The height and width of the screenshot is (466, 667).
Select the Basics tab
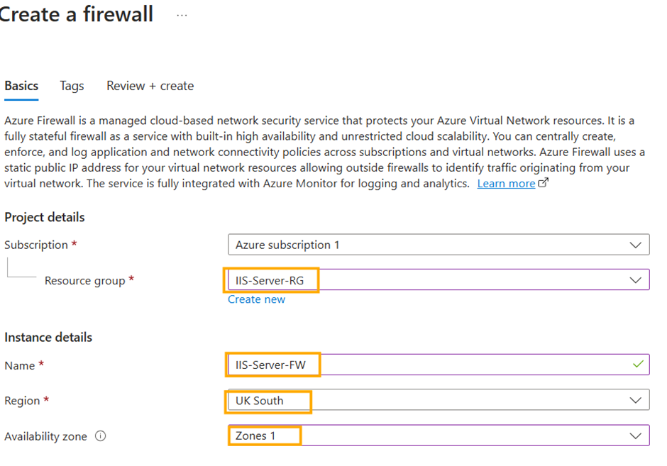point(21,86)
